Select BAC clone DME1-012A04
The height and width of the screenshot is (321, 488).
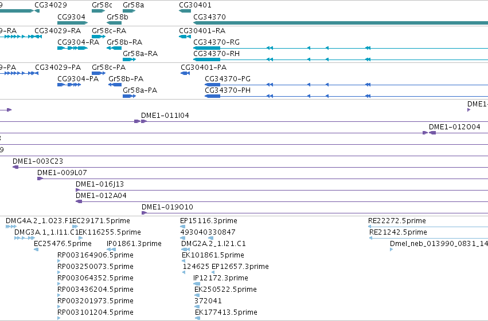pyautogui.click(x=101, y=196)
